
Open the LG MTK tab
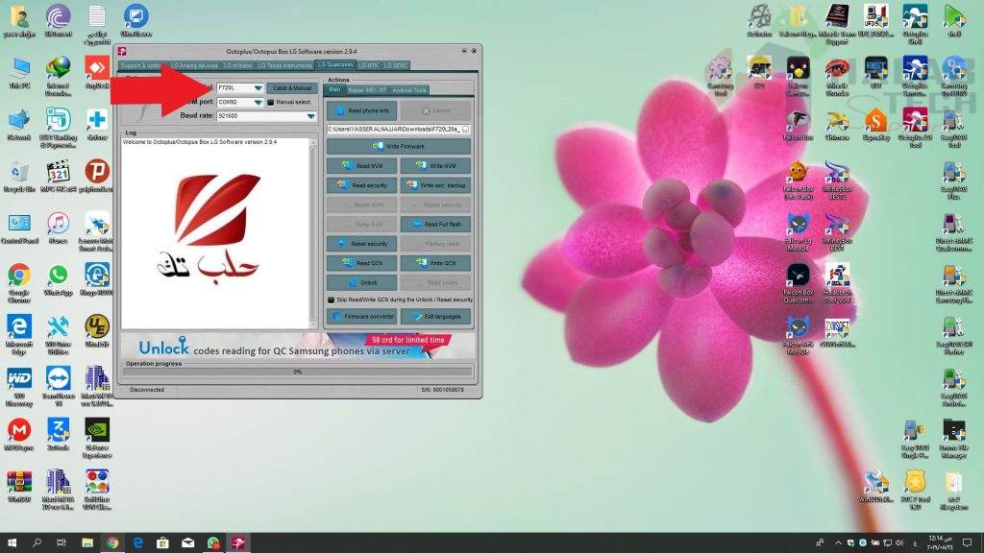pyautogui.click(x=368, y=65)
